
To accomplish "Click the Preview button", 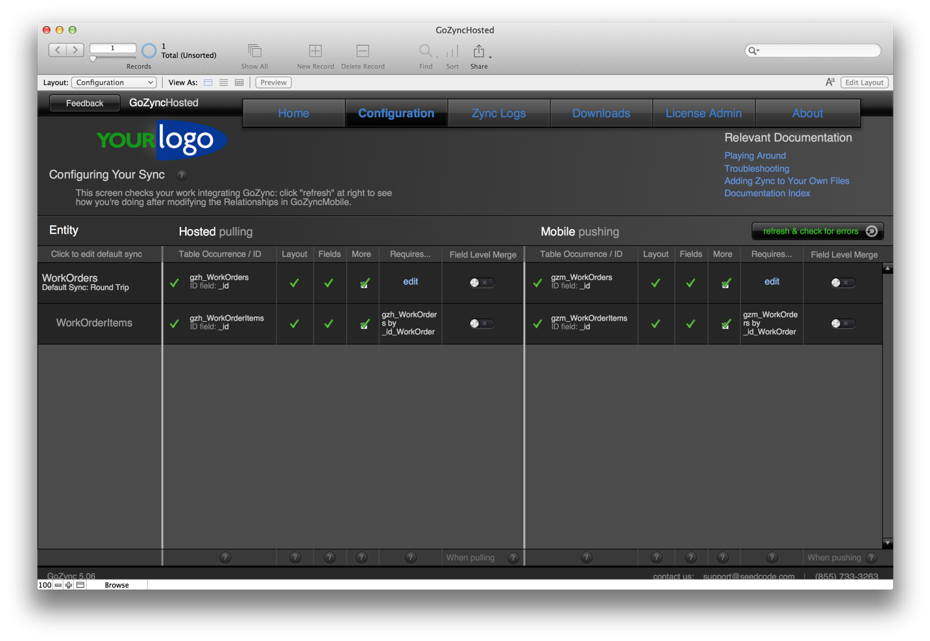I will 273,82.
